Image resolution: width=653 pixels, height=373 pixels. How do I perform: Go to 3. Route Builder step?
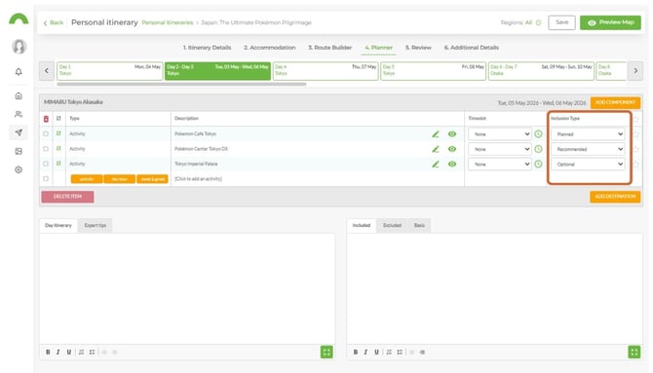[329, 48]
